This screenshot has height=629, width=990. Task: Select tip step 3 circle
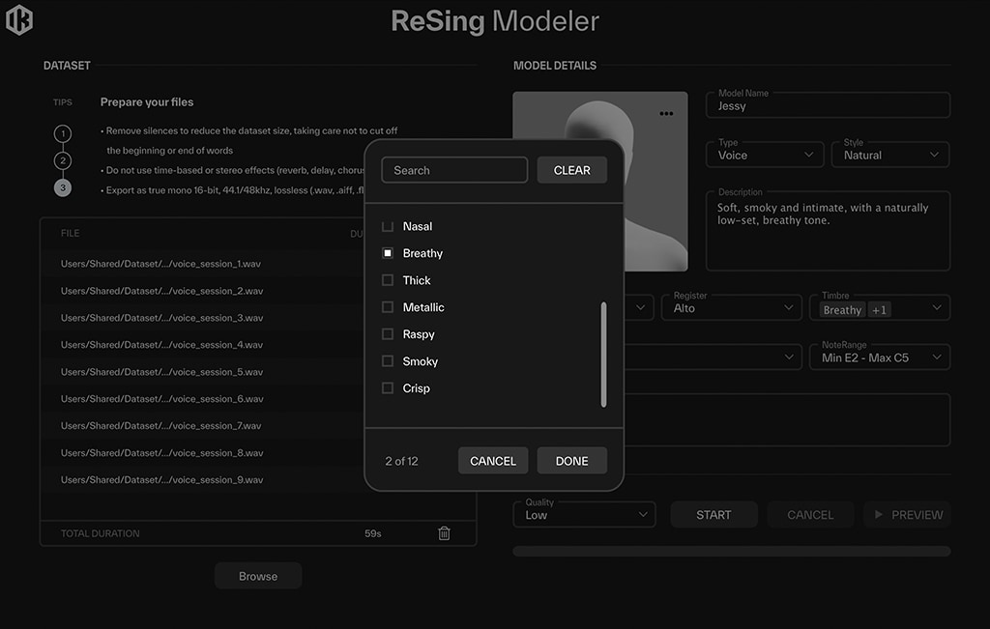point(63,188)
